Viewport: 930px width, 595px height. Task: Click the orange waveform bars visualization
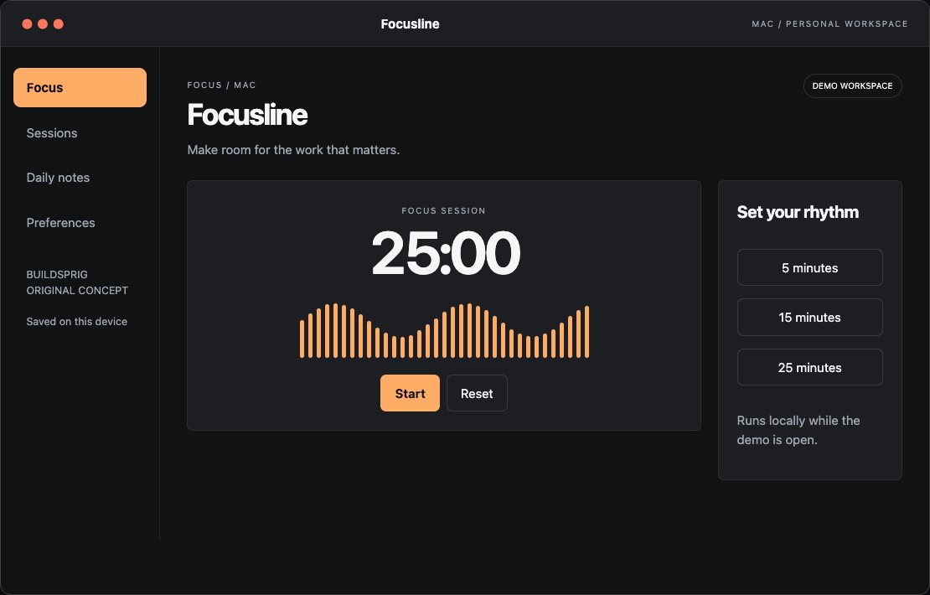[x=444, y=330]
